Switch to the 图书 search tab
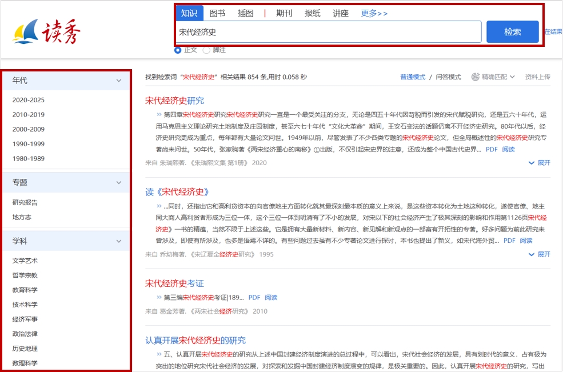 (217, 13)
